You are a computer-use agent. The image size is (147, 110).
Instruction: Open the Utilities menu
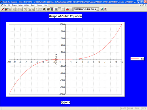click(26, 5)
